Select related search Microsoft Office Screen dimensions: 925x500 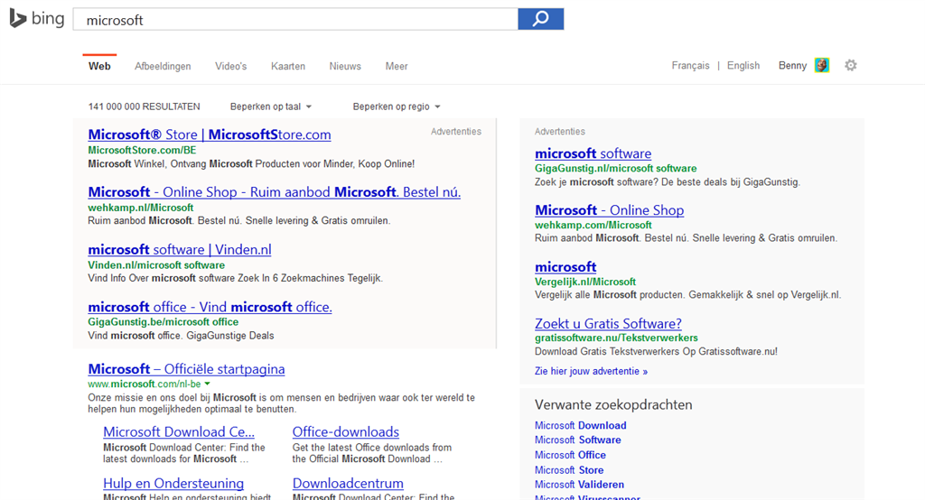tap(571, 455)
